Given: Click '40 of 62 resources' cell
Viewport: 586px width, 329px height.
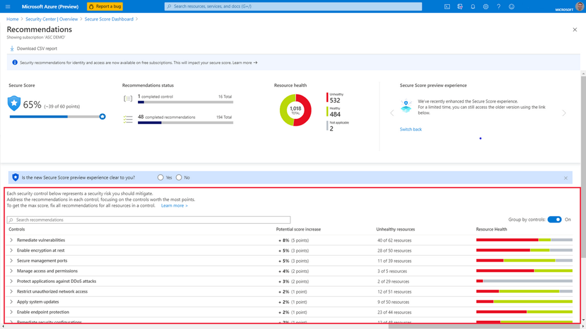Looking at the screenshot, I should click(x=394, y=241).
